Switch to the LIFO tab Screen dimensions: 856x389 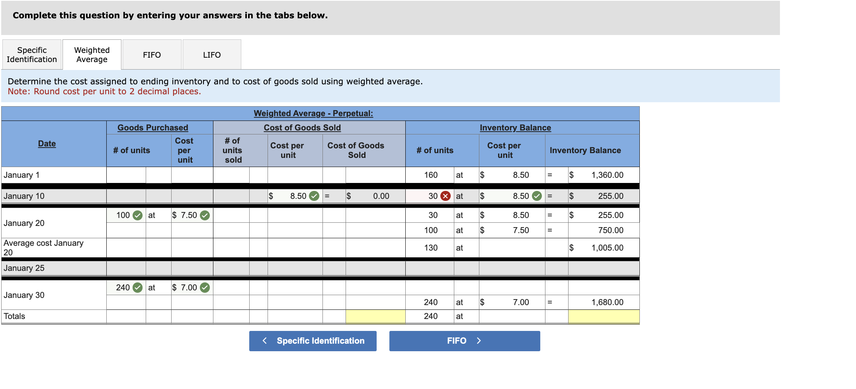[212, 54]
